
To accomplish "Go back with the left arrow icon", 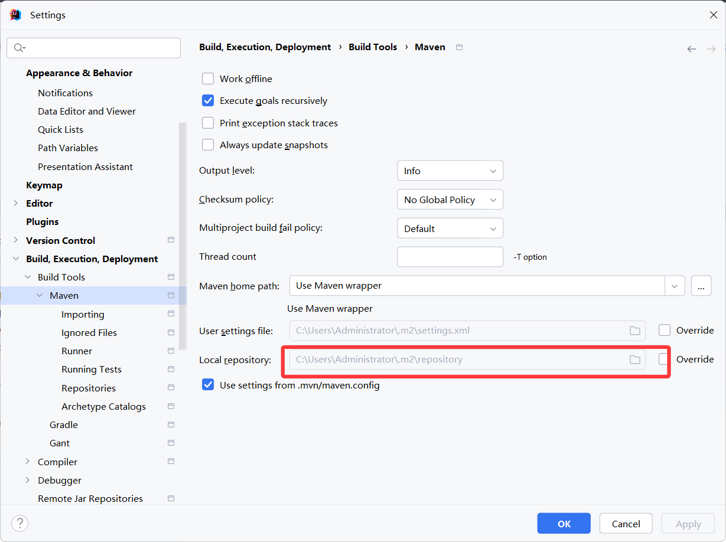I will 692,49.
